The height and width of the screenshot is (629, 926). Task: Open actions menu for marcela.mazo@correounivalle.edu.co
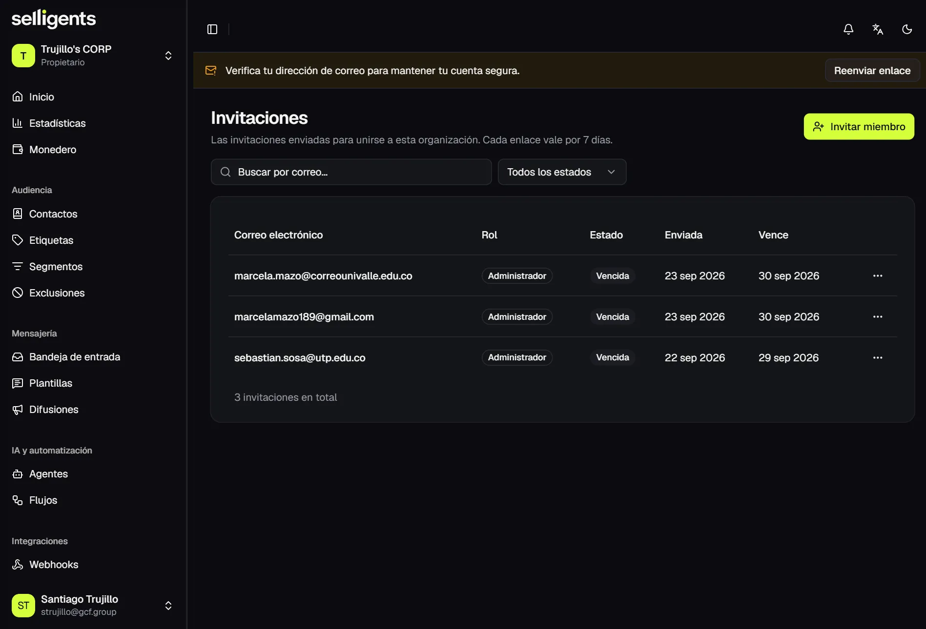(878, 276)
